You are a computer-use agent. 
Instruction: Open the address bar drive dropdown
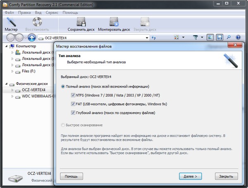coord(147,38)
